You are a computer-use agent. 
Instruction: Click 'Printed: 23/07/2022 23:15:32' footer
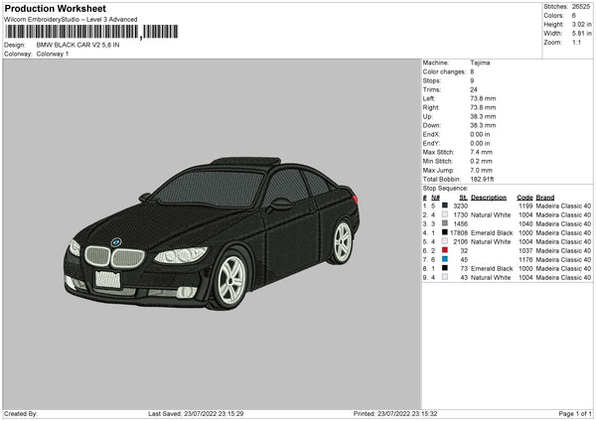(395, 414)
